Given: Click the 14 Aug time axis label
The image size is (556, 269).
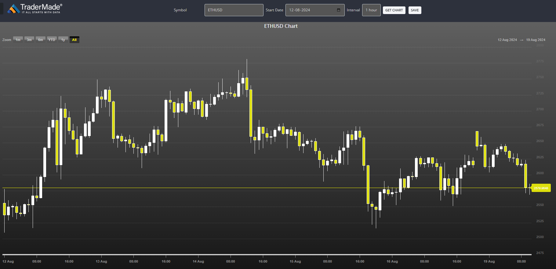Looking at the screenshot, I should (x=198, y=261).
